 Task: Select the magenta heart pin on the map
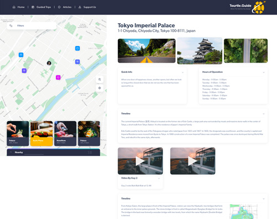pyautogui.click(x=58, y=78)
